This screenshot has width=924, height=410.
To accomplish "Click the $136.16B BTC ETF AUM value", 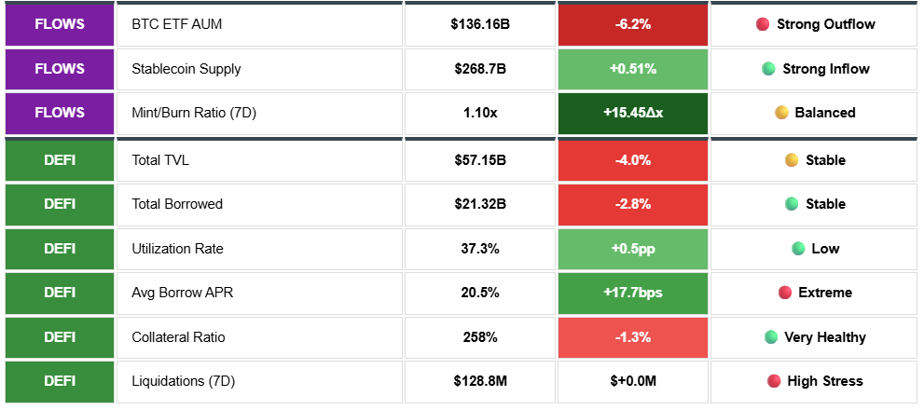I will (x=480, y=24).
